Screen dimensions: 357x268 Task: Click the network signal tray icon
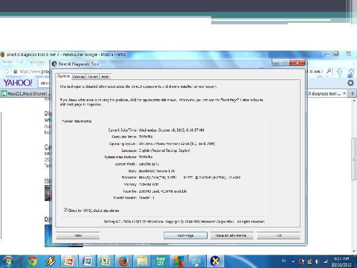click(x=326, y=262)
